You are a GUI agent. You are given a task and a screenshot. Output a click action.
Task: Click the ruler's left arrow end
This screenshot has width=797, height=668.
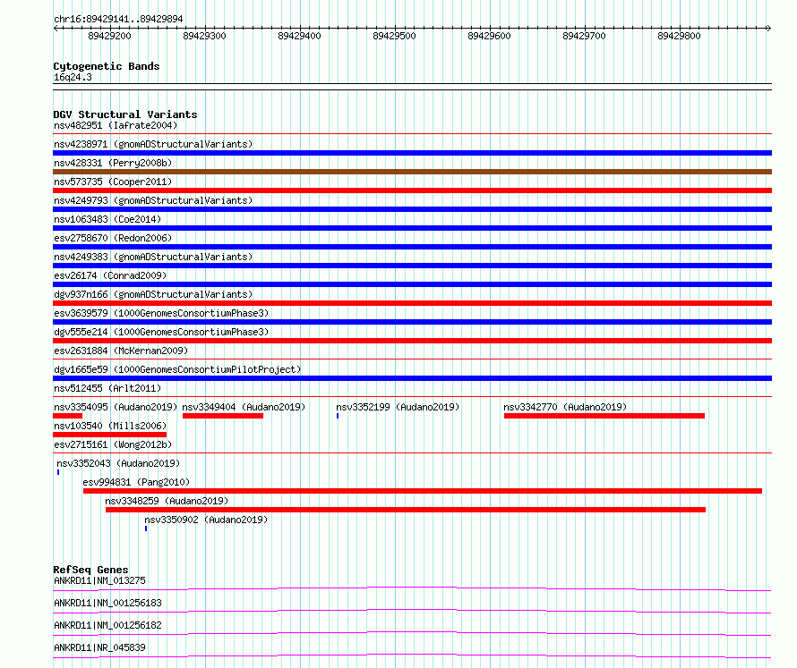point(56,28)
